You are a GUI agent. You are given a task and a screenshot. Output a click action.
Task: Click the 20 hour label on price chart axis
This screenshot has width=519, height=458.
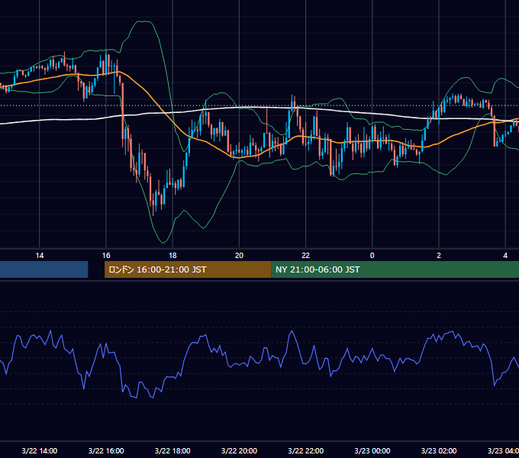239,256
